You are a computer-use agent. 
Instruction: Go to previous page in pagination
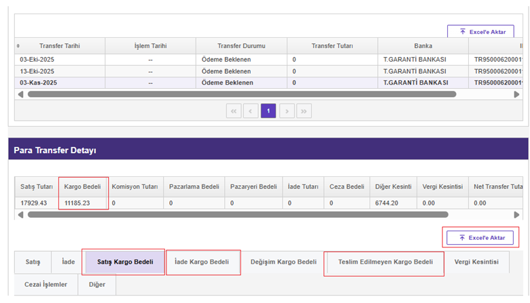(251, 111)
